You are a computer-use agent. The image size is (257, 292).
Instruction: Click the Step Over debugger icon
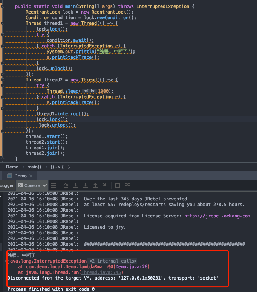pos(66,185)
